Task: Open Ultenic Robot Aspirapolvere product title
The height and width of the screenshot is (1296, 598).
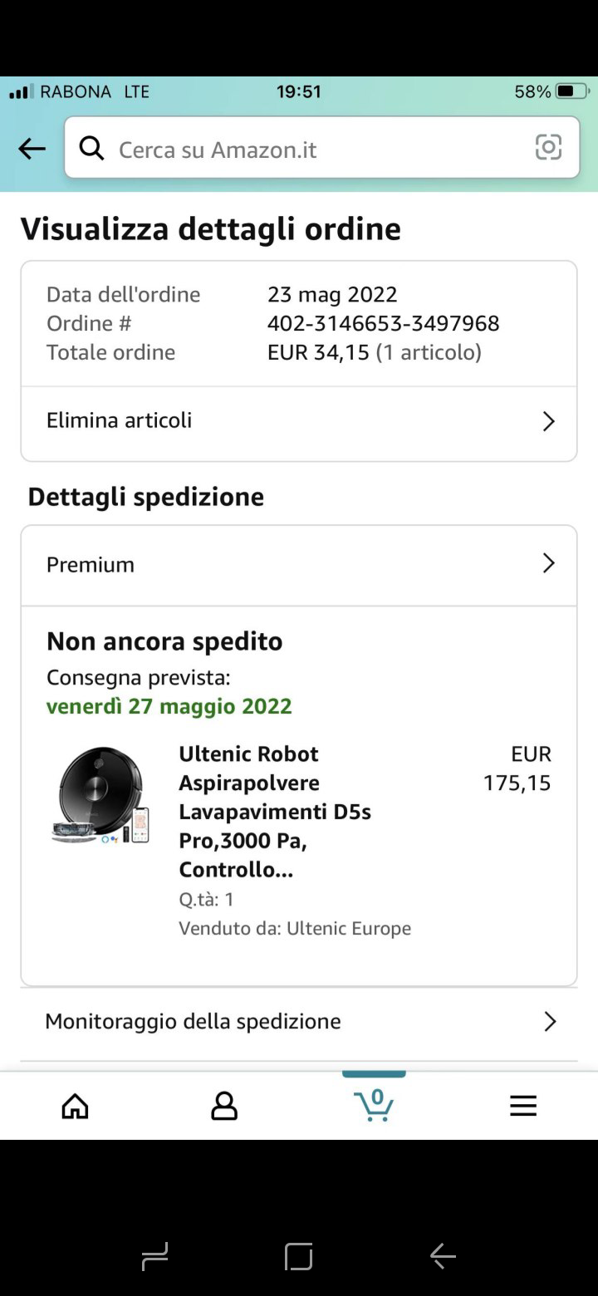Action: (275, 812)
